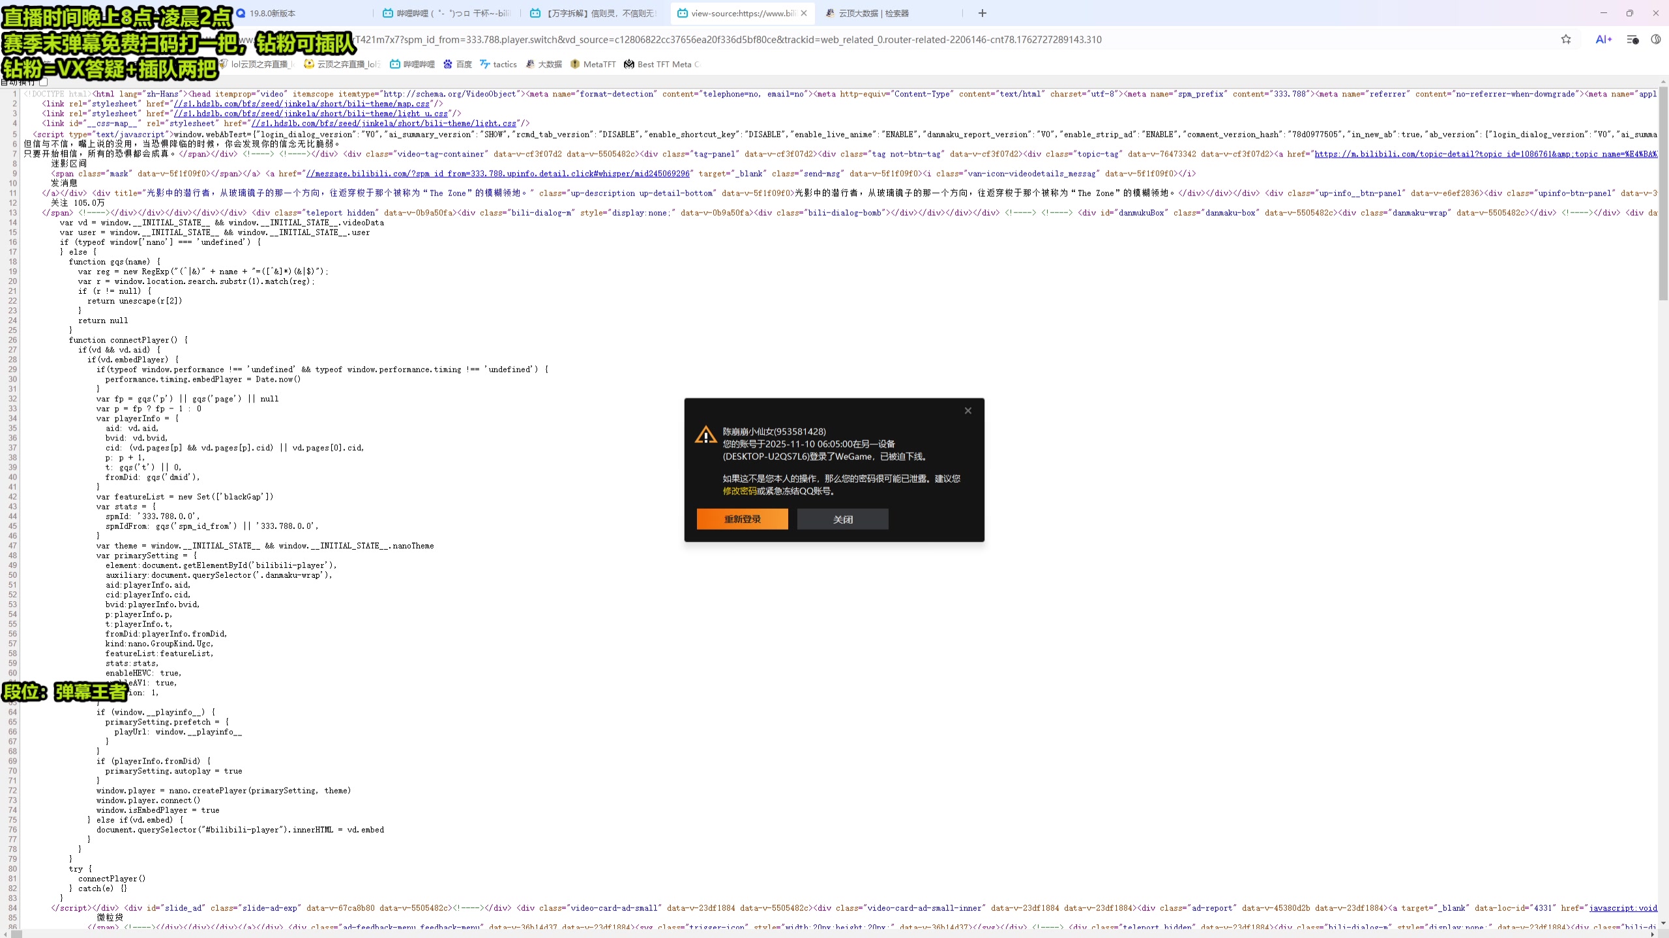This screenshot has height=938, width=1669.
Task: Open the Best TFT Meta bookmark
Action: coord(661,64)
